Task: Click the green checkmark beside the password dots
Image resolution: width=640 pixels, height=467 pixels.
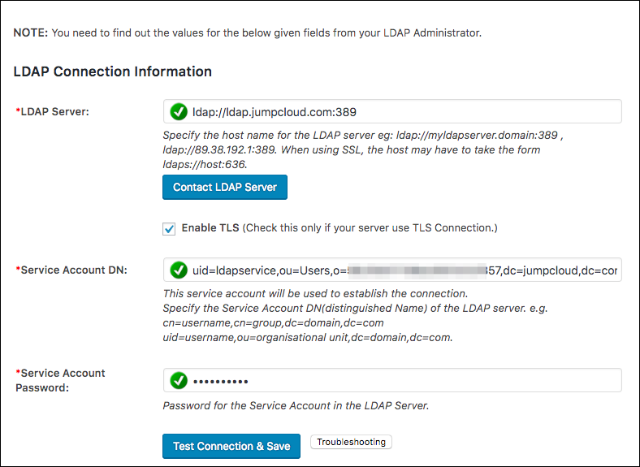Action: [x=179, y=380]
